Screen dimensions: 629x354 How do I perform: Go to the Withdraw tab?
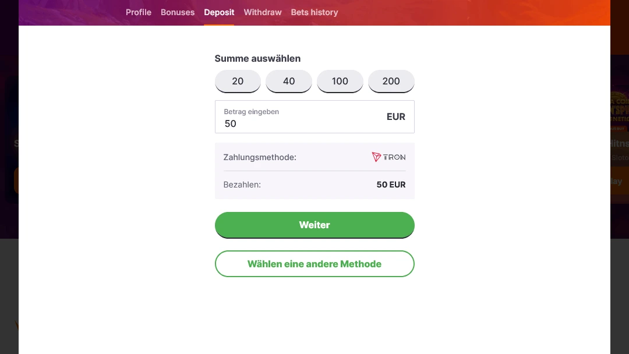click(263, 12)
